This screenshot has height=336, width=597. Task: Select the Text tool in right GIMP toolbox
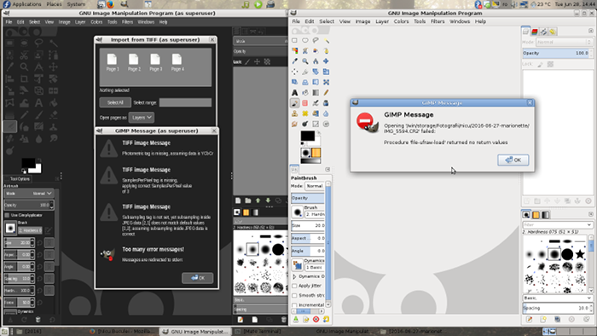pos(295,92)
